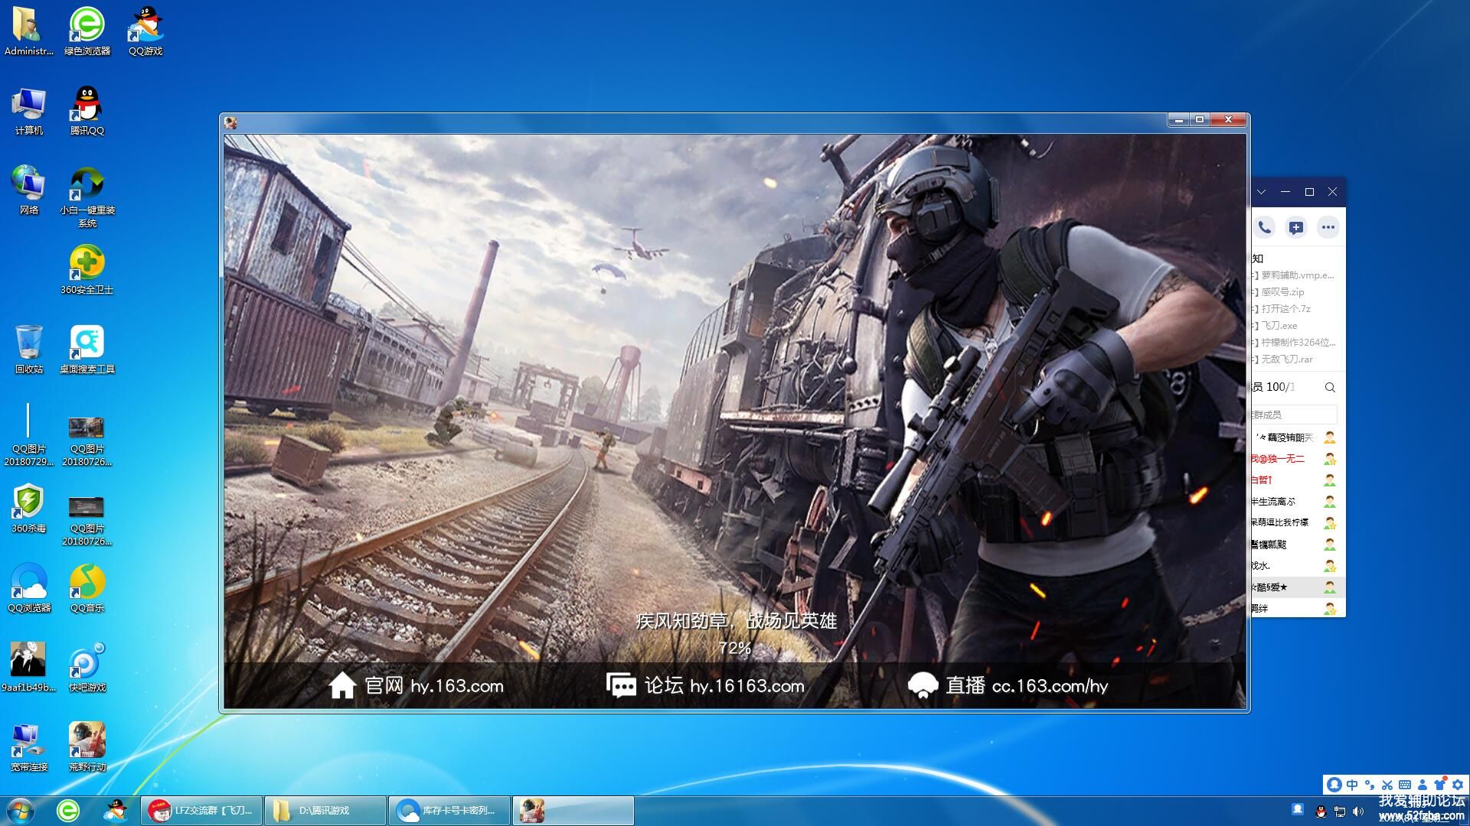This screenshot has width=1470, height=826.
Task: Open the 回收站 recycle bin
Action: 28,349
